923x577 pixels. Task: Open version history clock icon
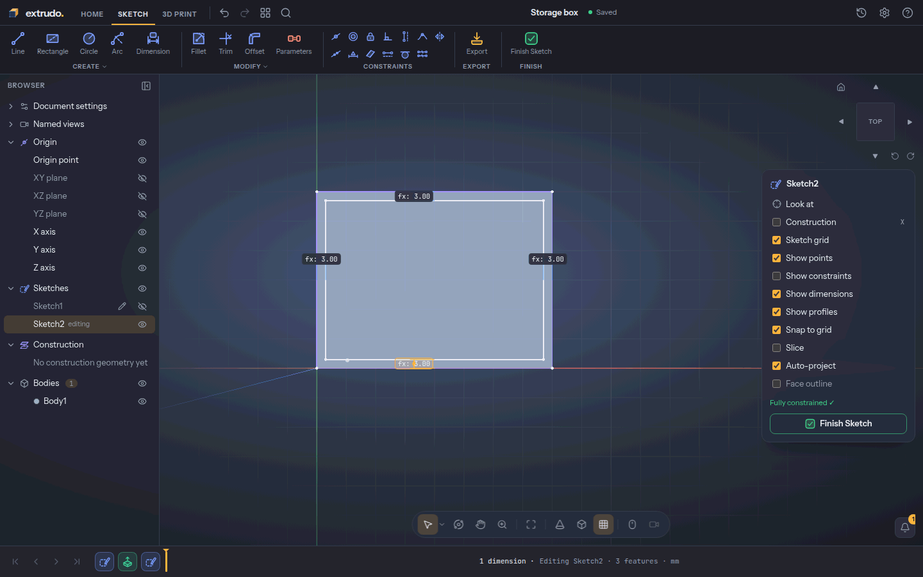861,13
